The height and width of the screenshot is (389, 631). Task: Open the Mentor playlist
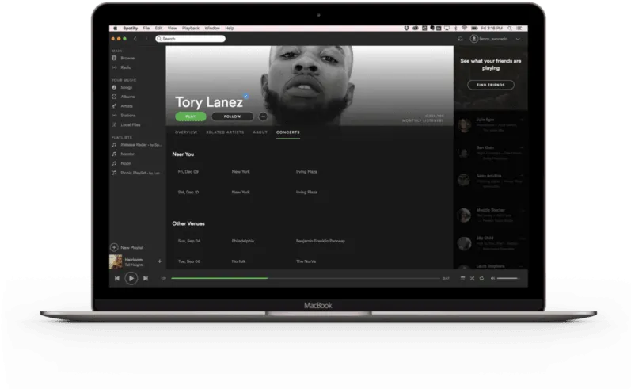(x=127, y=154)
